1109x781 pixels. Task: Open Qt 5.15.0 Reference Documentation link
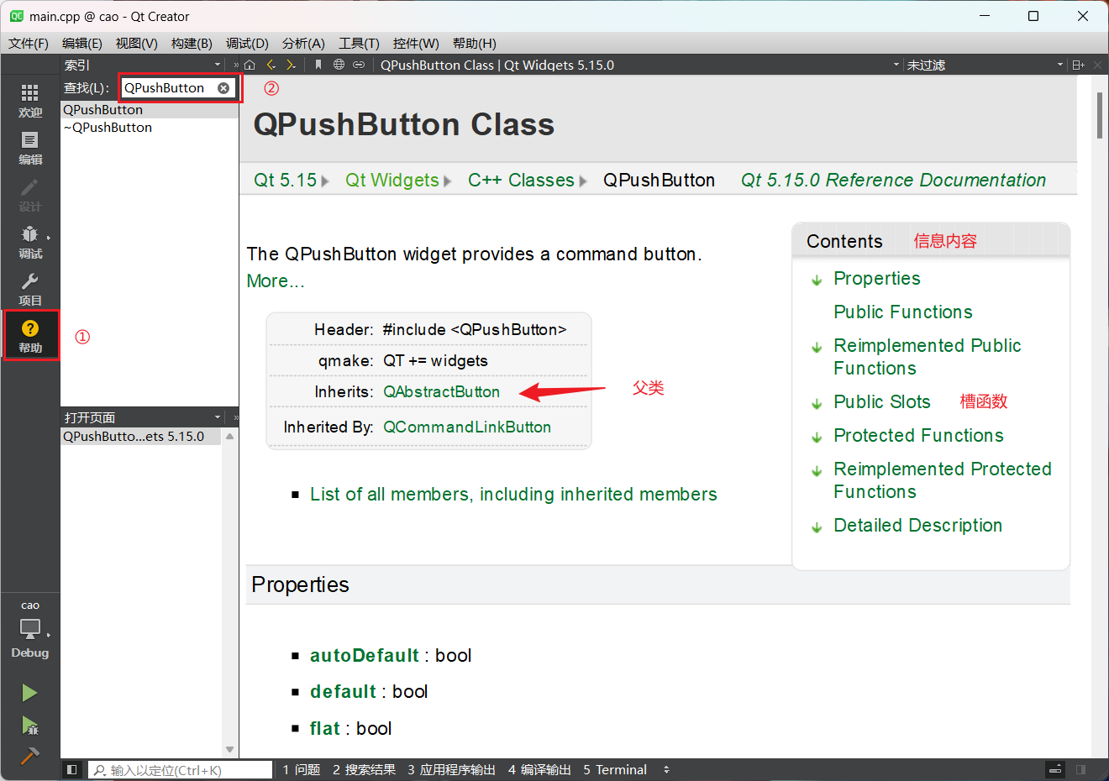[893, 180]
